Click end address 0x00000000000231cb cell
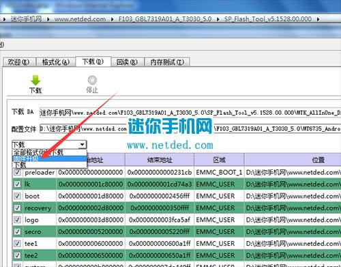The height and width of the screenshot is (267, 341). (160, 172)
